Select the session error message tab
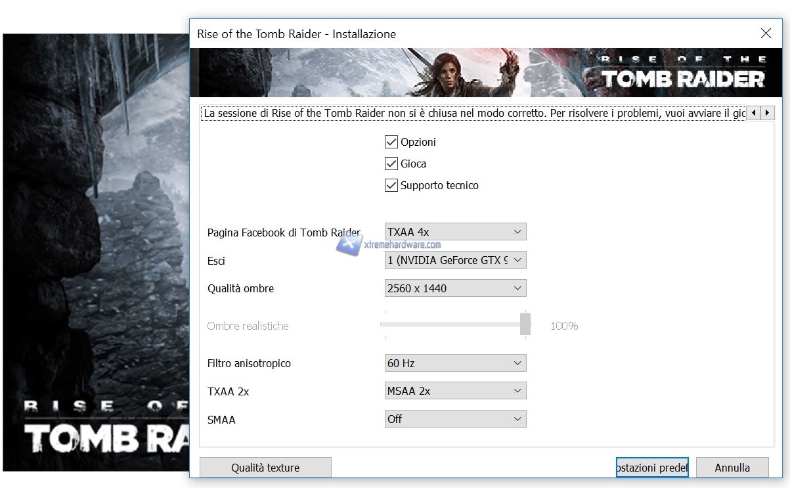Viewport: 790px width, 488px height. coord(474,114)
